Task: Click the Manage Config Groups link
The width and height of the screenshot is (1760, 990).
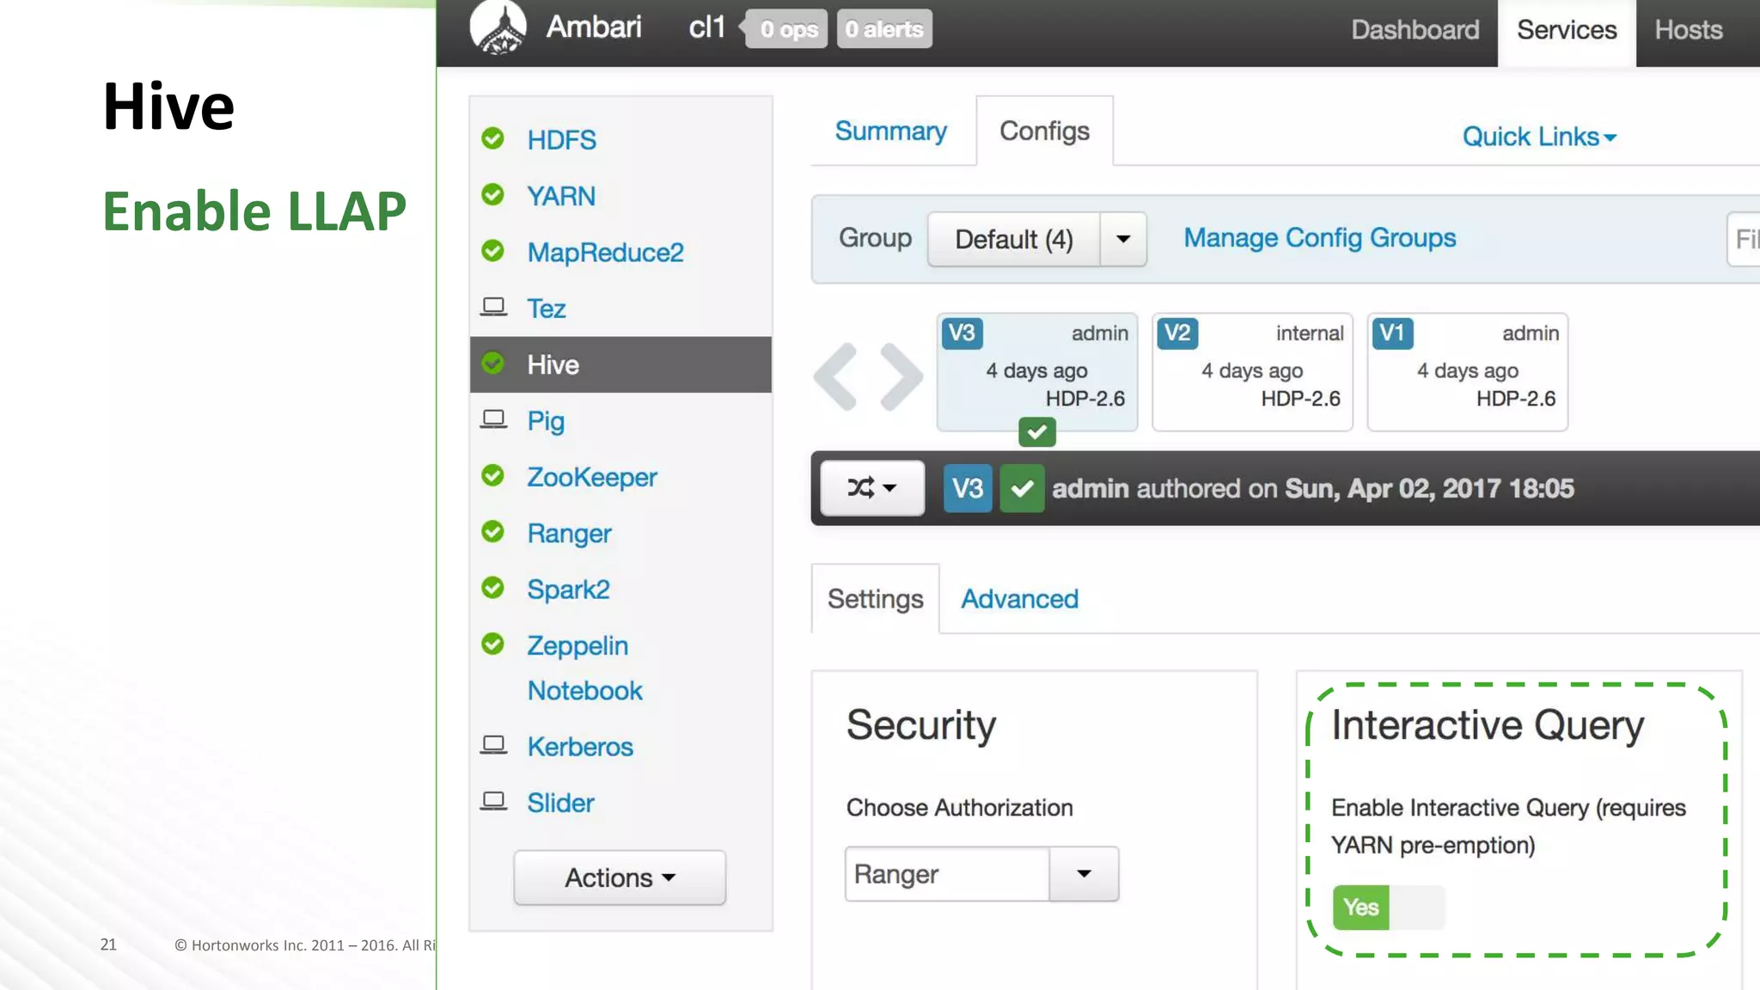Action: [x=1319, y=238]
